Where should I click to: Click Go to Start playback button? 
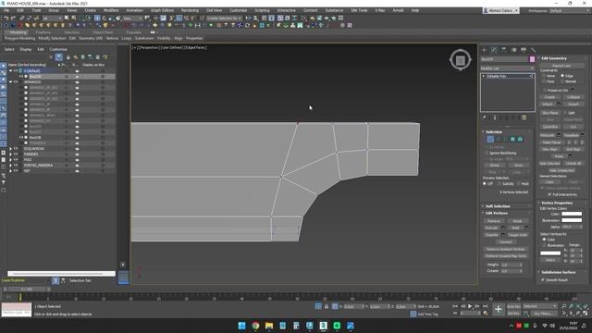(455, 306)
